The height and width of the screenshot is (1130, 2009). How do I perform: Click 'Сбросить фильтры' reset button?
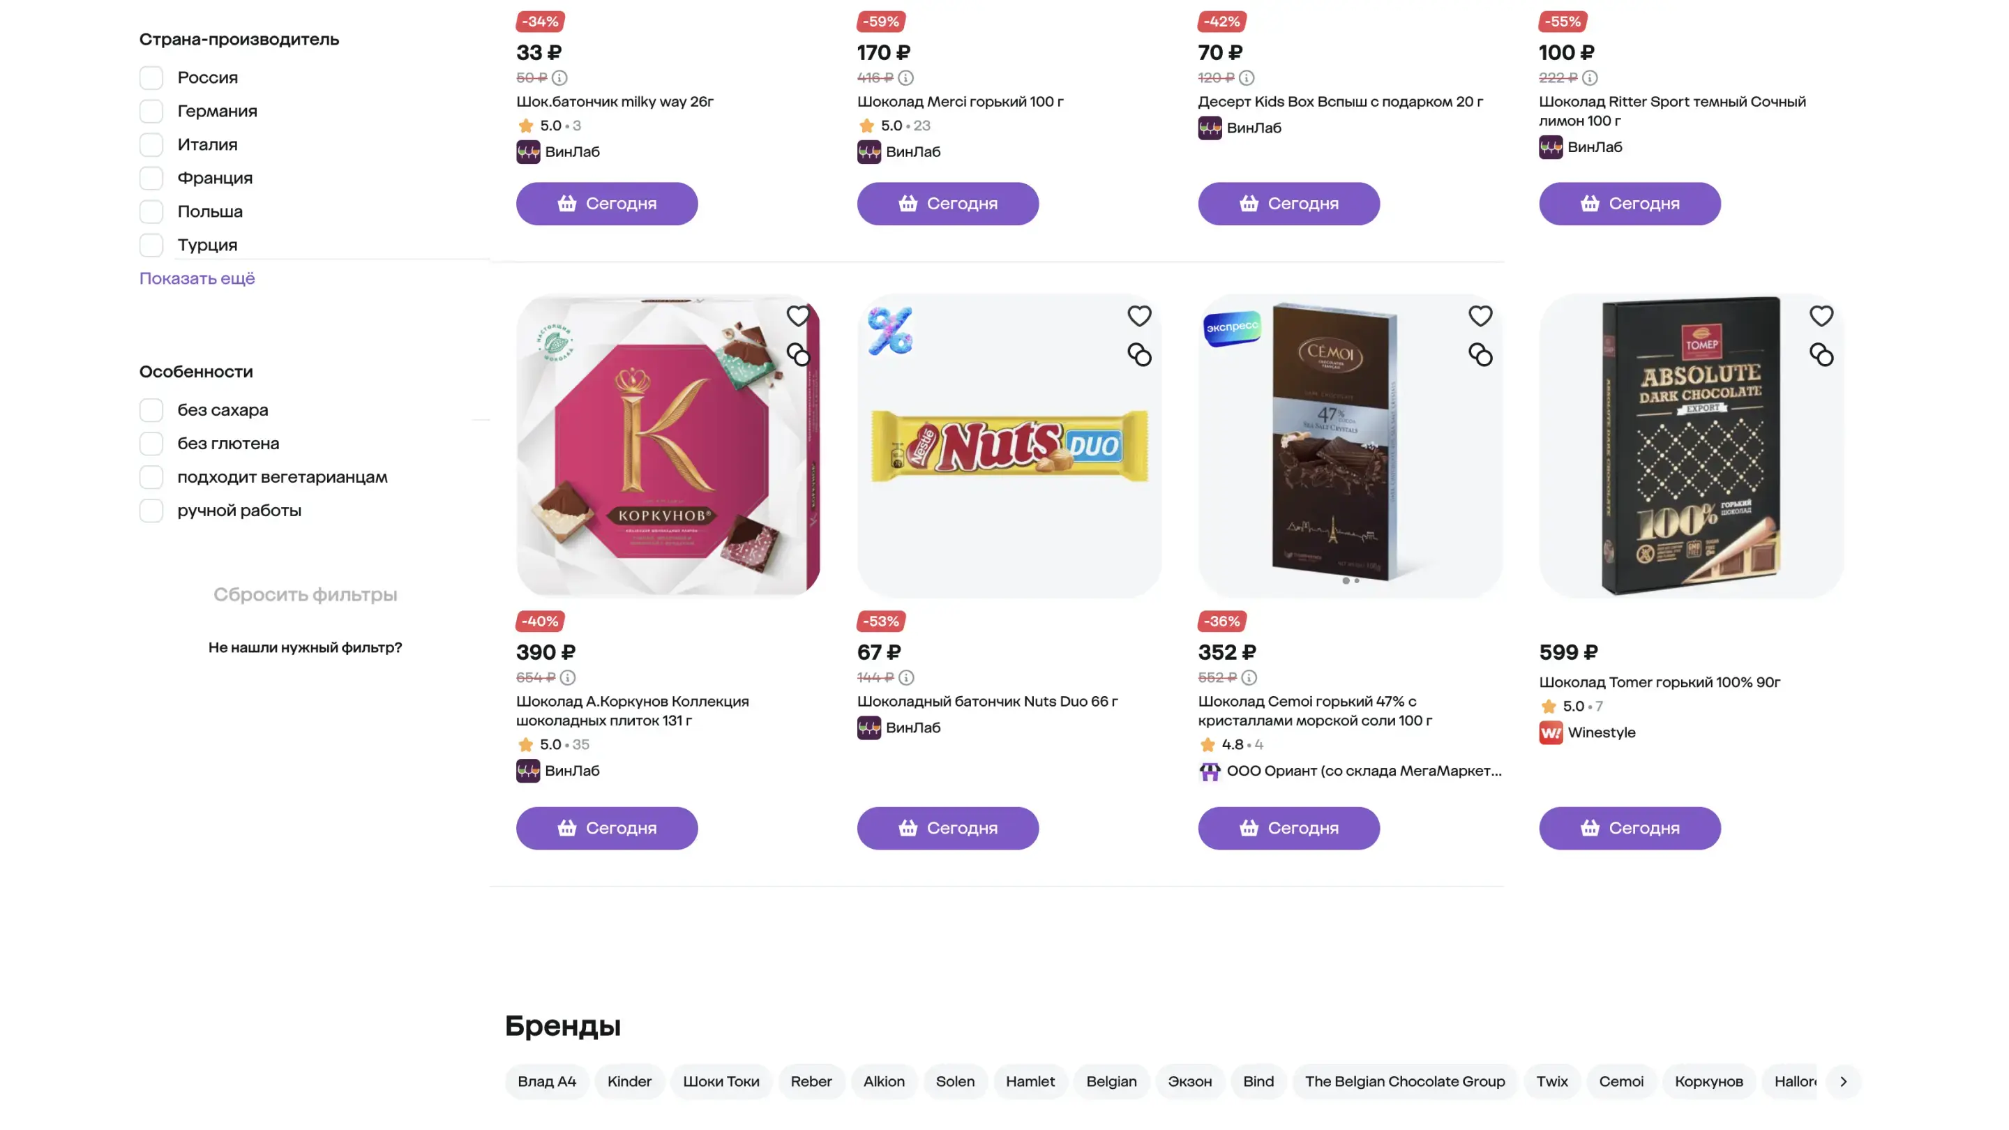305,595
